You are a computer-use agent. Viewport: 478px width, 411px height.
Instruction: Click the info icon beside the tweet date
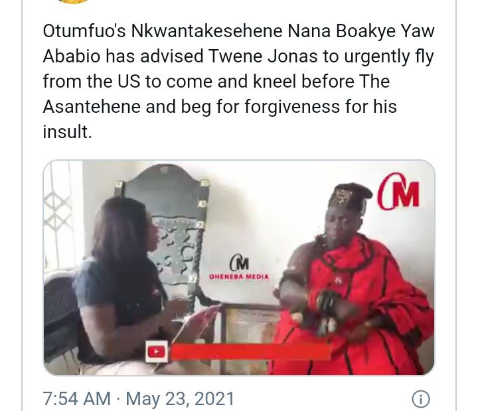click(x=421, y=399)
